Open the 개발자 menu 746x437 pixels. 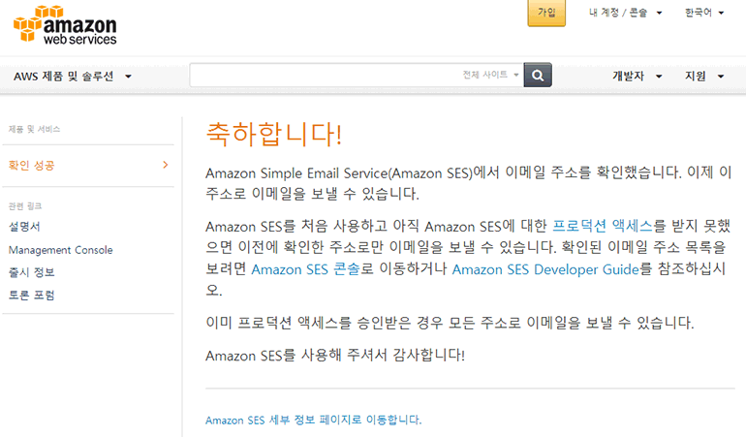pyautogui.click(x=637, y=76)
